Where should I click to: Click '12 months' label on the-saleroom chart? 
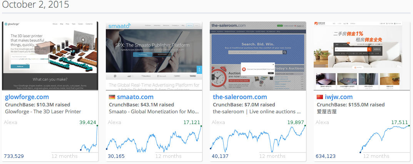pos(273,156)
